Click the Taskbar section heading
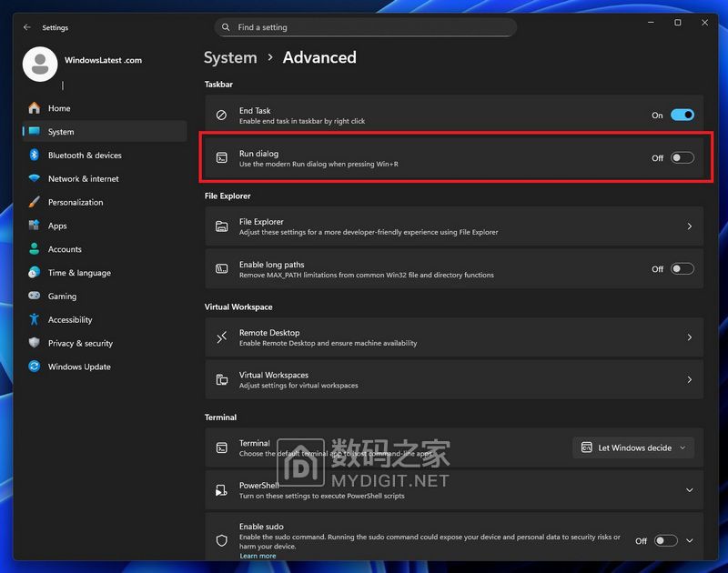The width and height of the screenshot is (728, 573). [218, 84]
